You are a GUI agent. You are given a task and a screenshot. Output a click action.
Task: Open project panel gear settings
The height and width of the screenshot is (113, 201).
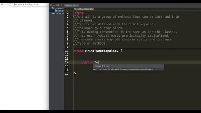[58, 5]
